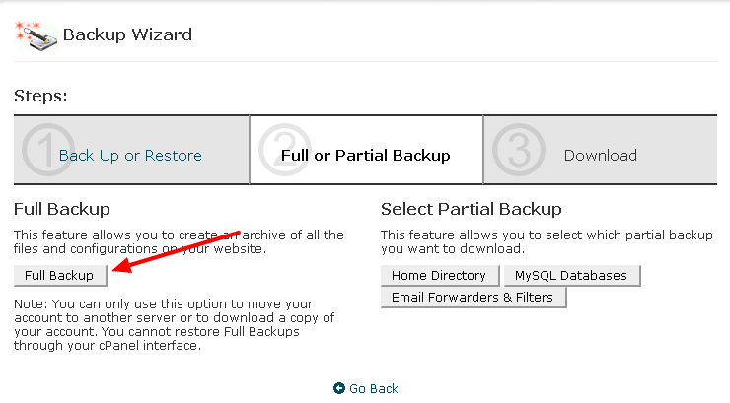Open the Back Up or Restore step

130,156
